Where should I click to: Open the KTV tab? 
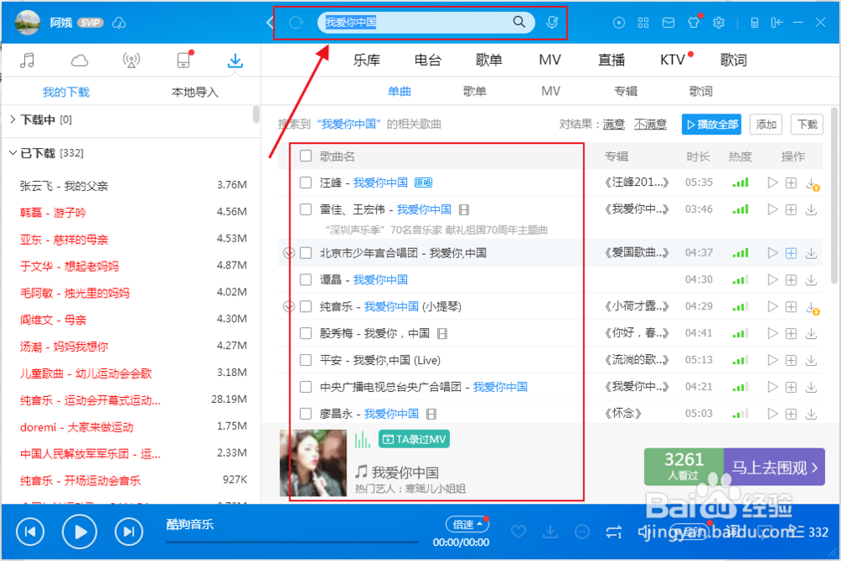(673, 60)
